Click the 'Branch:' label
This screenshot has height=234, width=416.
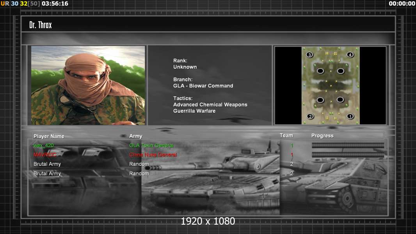click(x=183, y=80)
